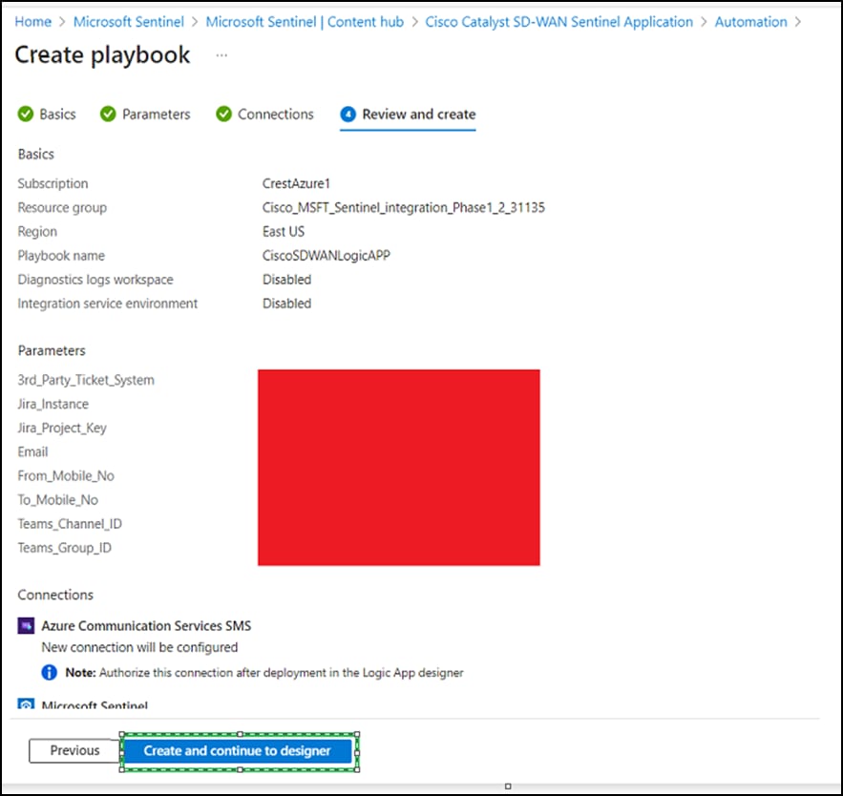Click the Teams_Channel_ID parameter label
This screenshot has width=843, height=796.
tap(70, 524)
